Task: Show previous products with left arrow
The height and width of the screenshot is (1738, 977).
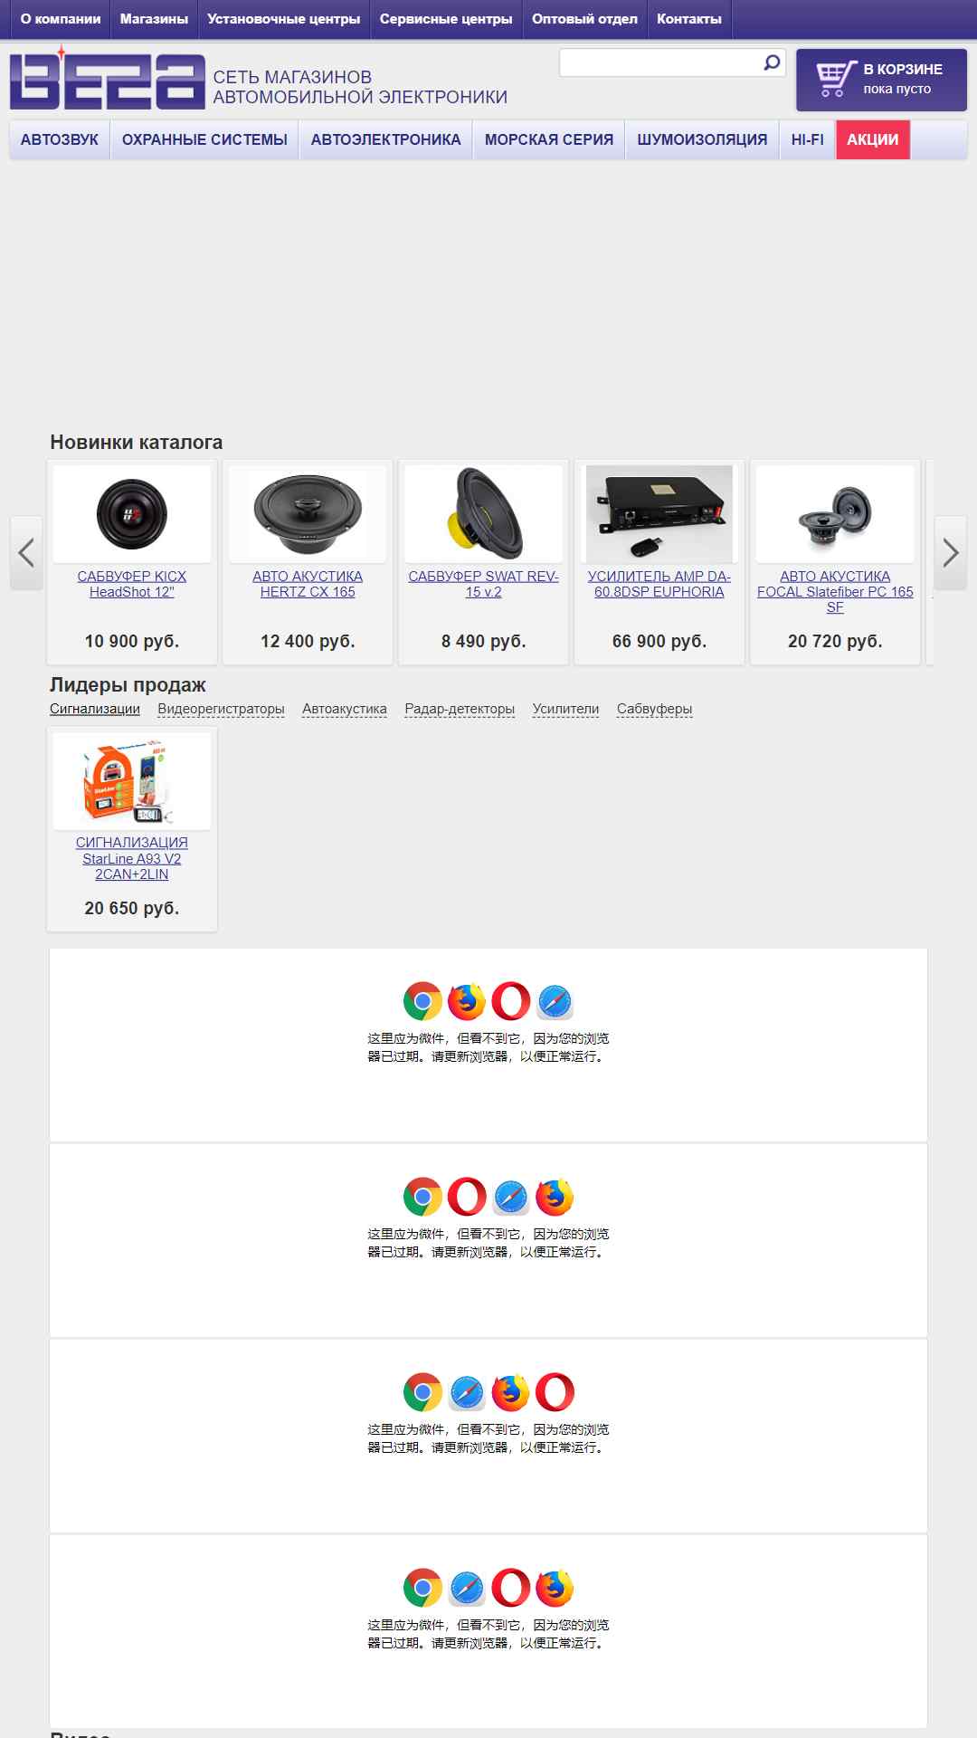Action: tap(26, 553)
